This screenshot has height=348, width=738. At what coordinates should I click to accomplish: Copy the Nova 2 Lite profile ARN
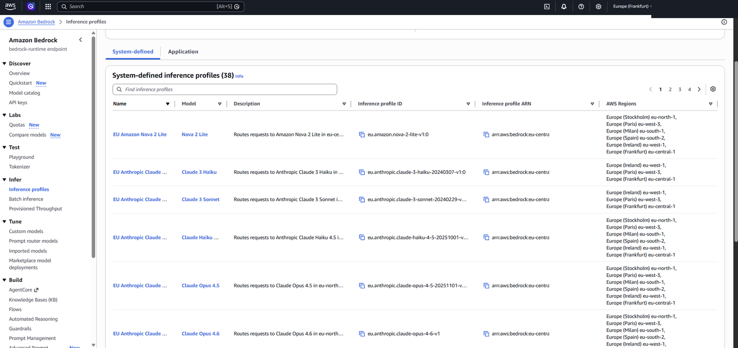coord(486,134)
